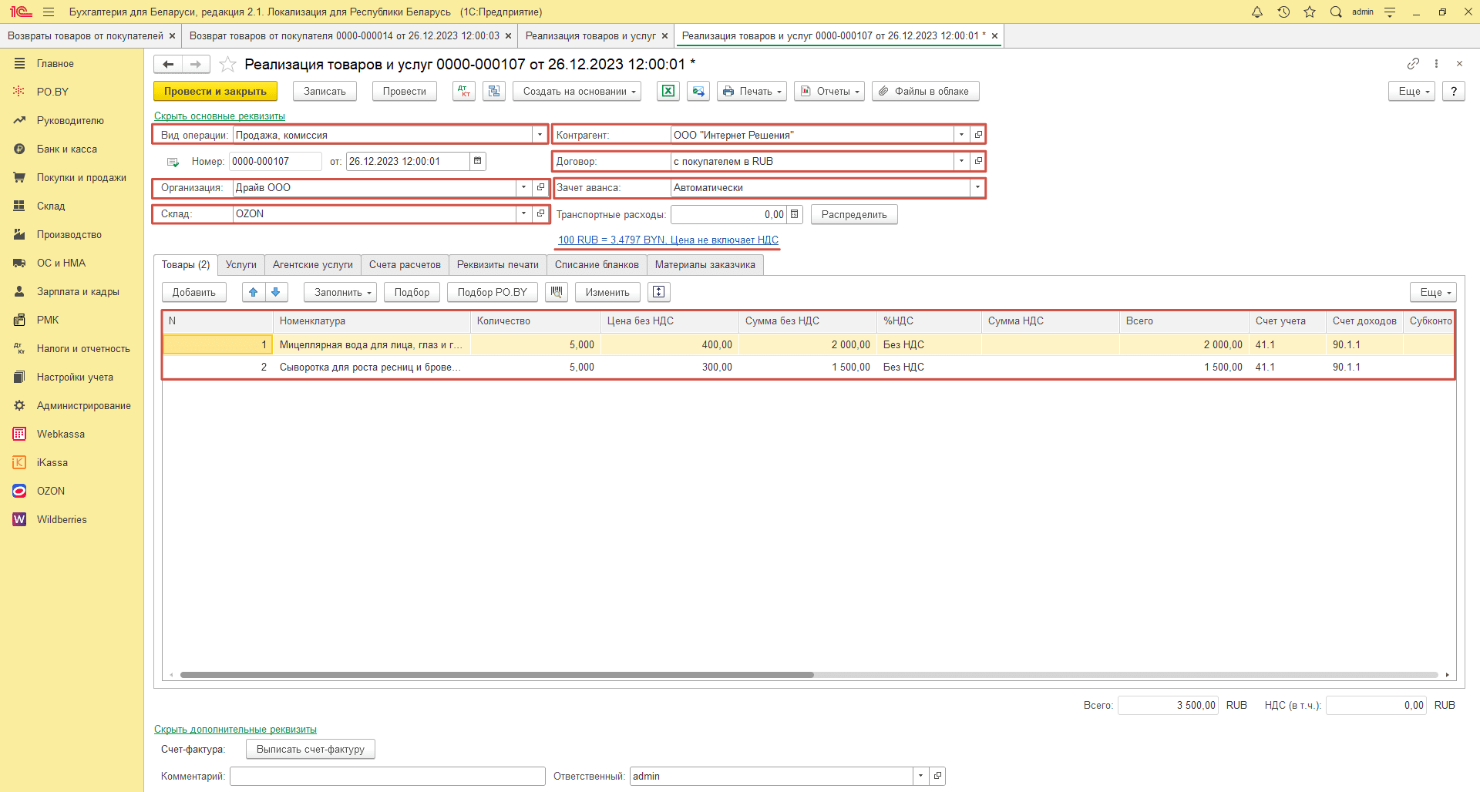Copy link to document icon

[x=1413, y=63]
